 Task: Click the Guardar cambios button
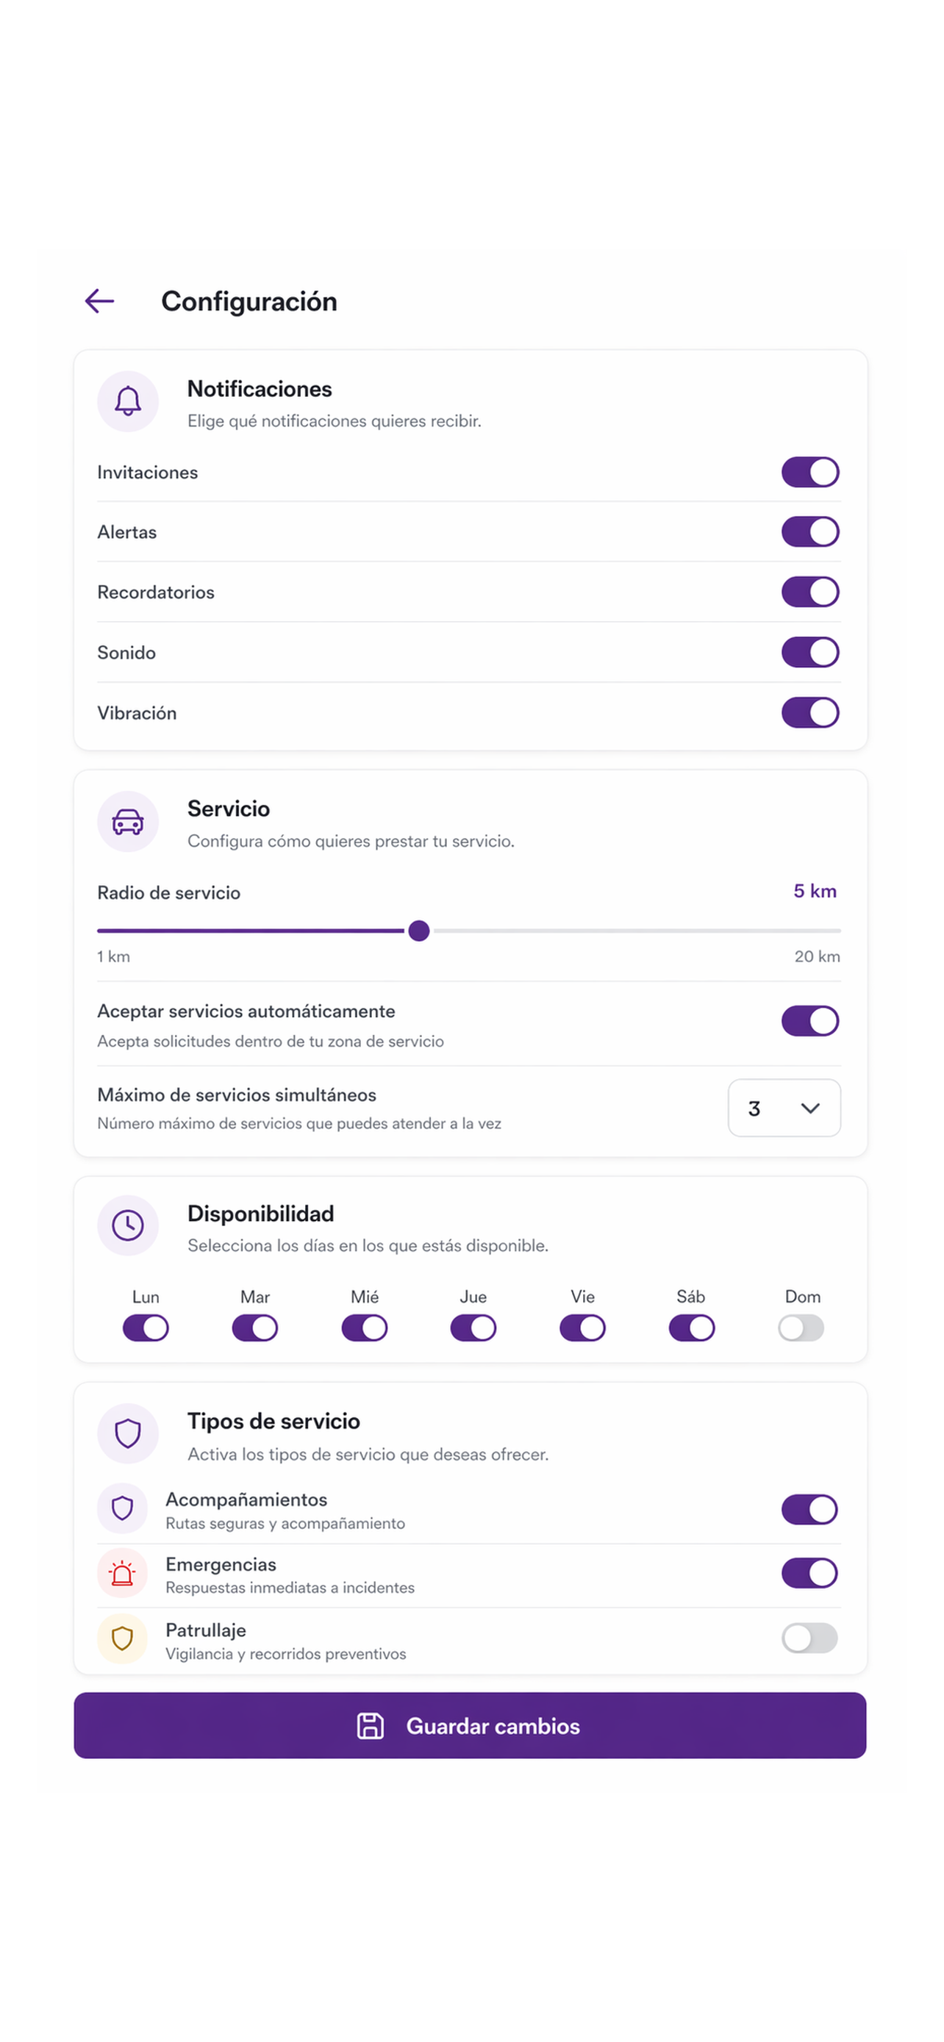[470, 1725]
